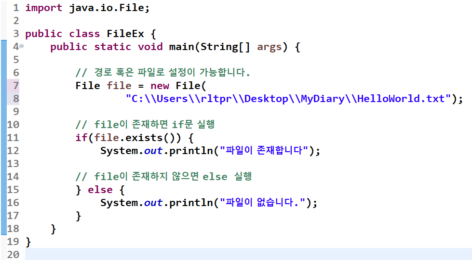Click the comment on line 6

[163, 72]
